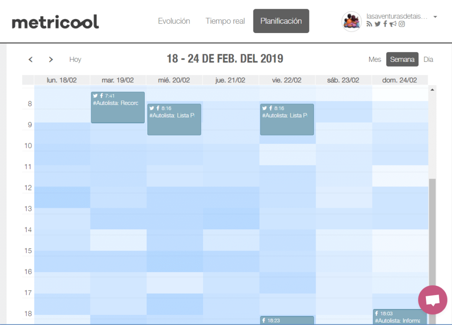This screenshot has height=325, width=452.
Task: Go to previous week with left chevron
Action: (30, 59)
